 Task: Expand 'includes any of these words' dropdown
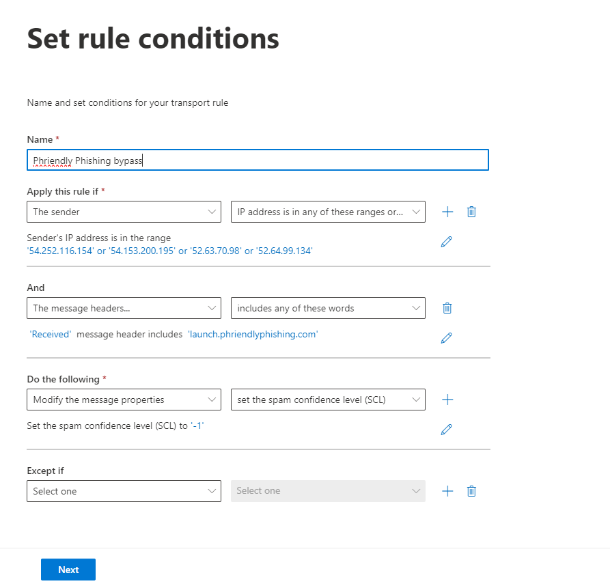tap(328, 308)
